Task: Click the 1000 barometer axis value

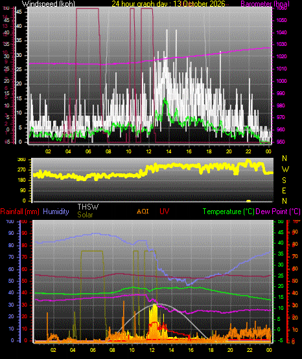Action: [x=281, y=81]
